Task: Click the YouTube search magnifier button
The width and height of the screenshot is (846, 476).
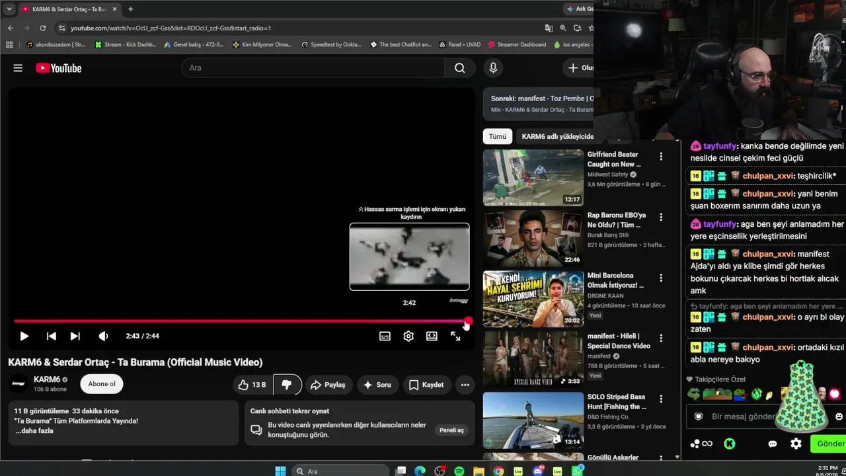Action: [x=460, y=68]
